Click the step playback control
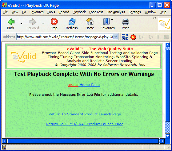Image resolution: width=172 pixels, height=151 pixels. 150,37
